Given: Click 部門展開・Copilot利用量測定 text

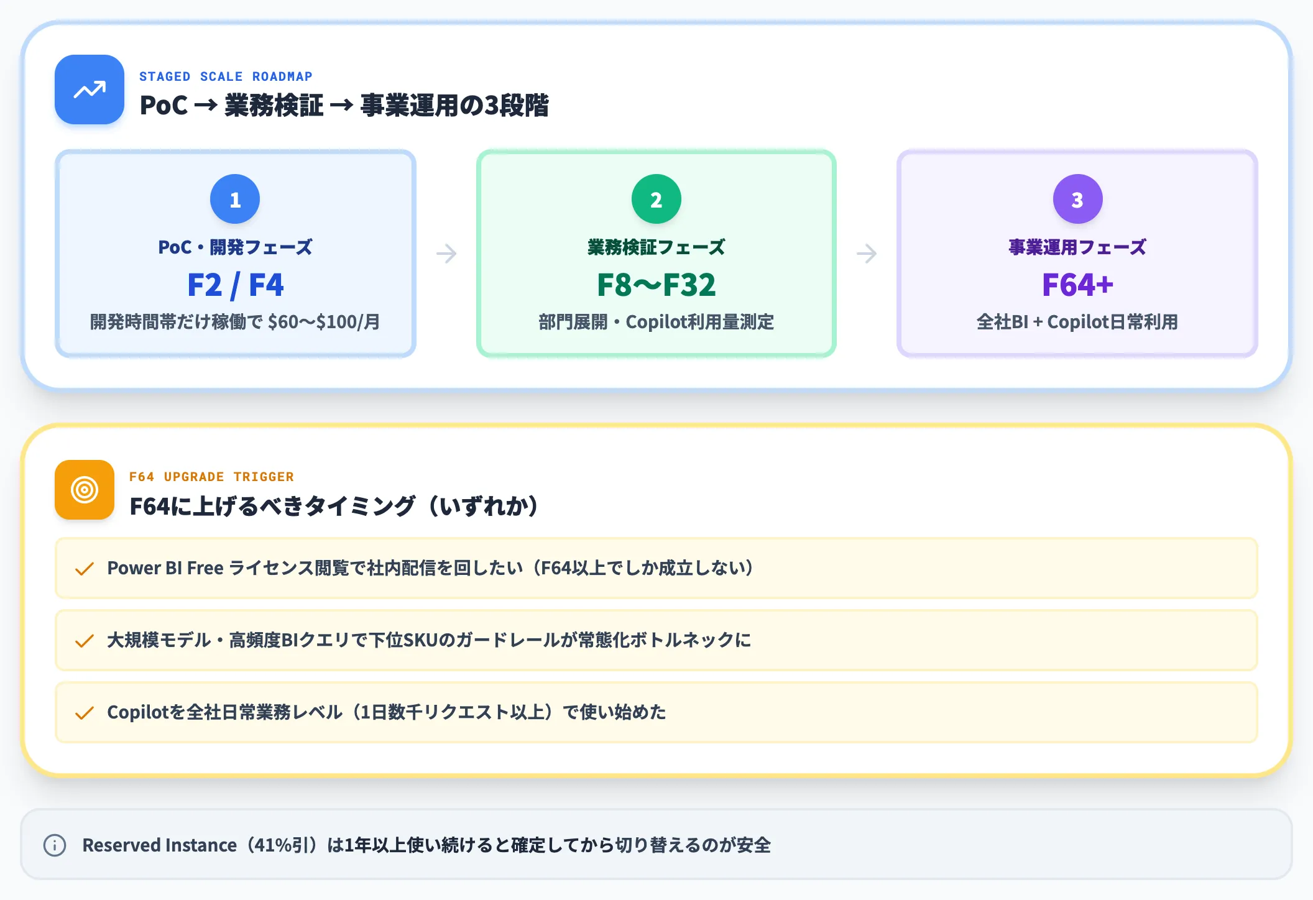Looking at the screenshot, I should (656, 322).
